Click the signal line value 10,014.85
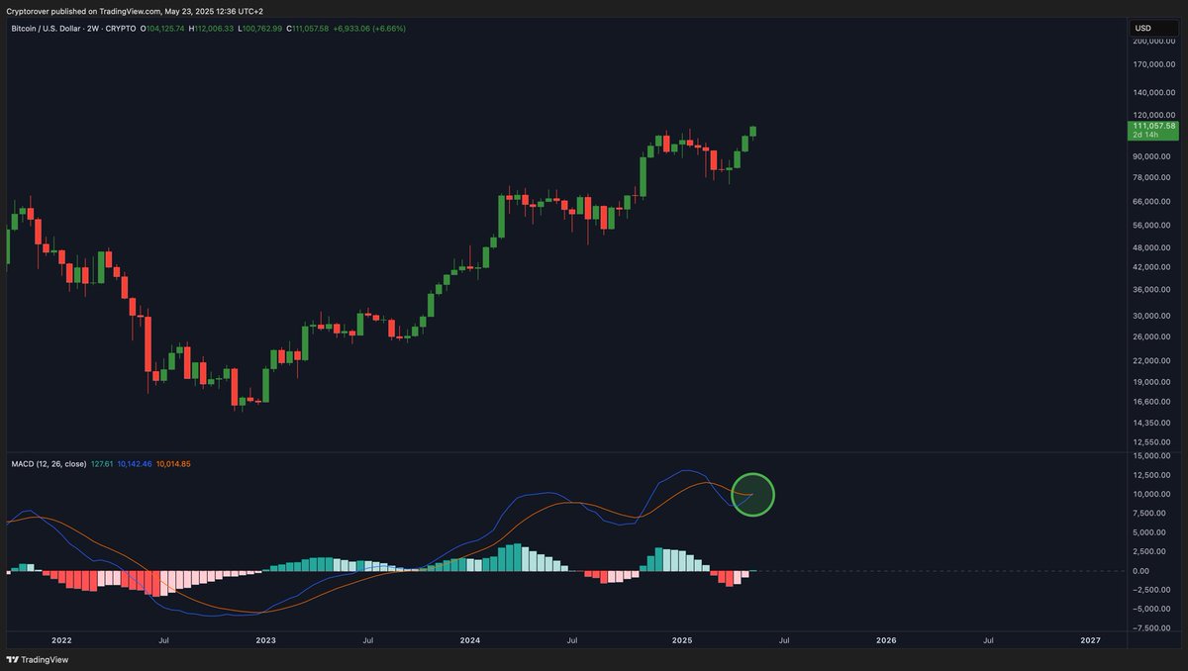 [x=173, y=463]
